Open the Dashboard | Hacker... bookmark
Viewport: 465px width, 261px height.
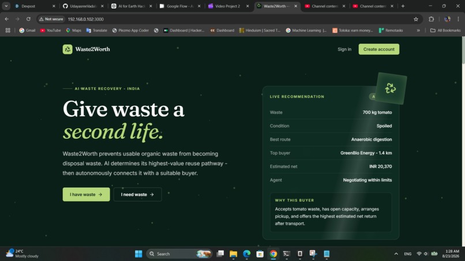[184, 30]
